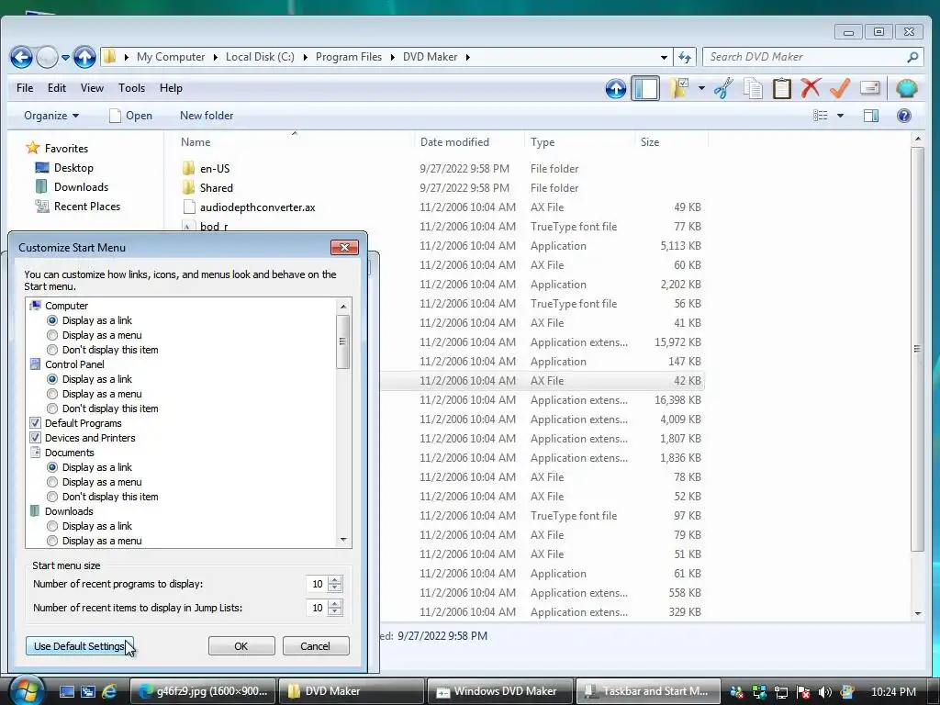
Task: Click the Explorer file list scroll down arrow
Action: pos(917,613)
